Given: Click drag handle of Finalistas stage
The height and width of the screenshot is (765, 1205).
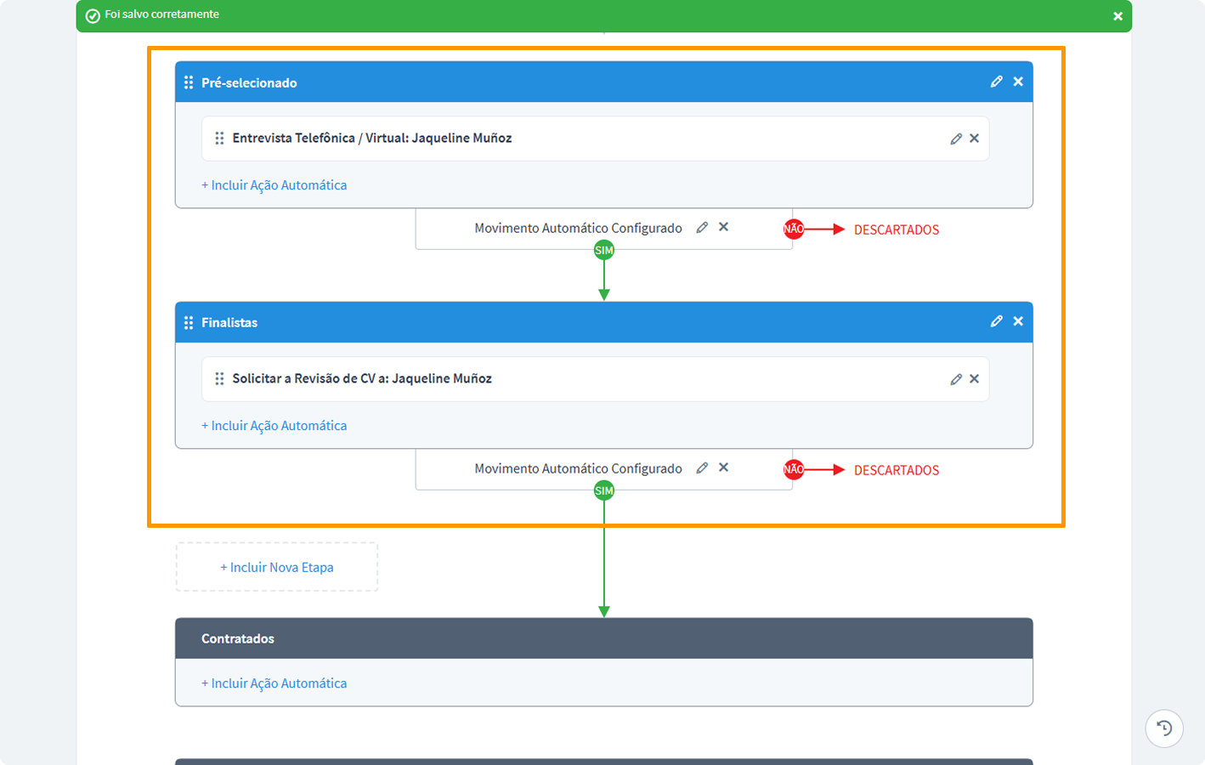Looking at the screenshot, I should (189, 323).
